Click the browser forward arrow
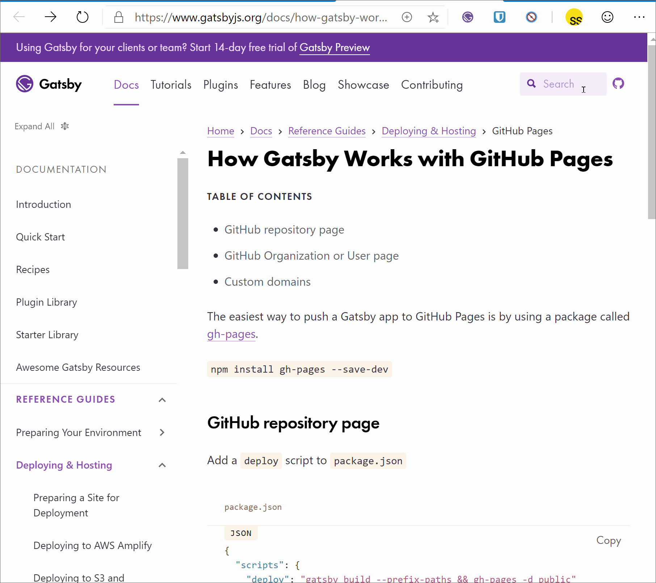Viewport: 656px width, 583px height. 51,17
